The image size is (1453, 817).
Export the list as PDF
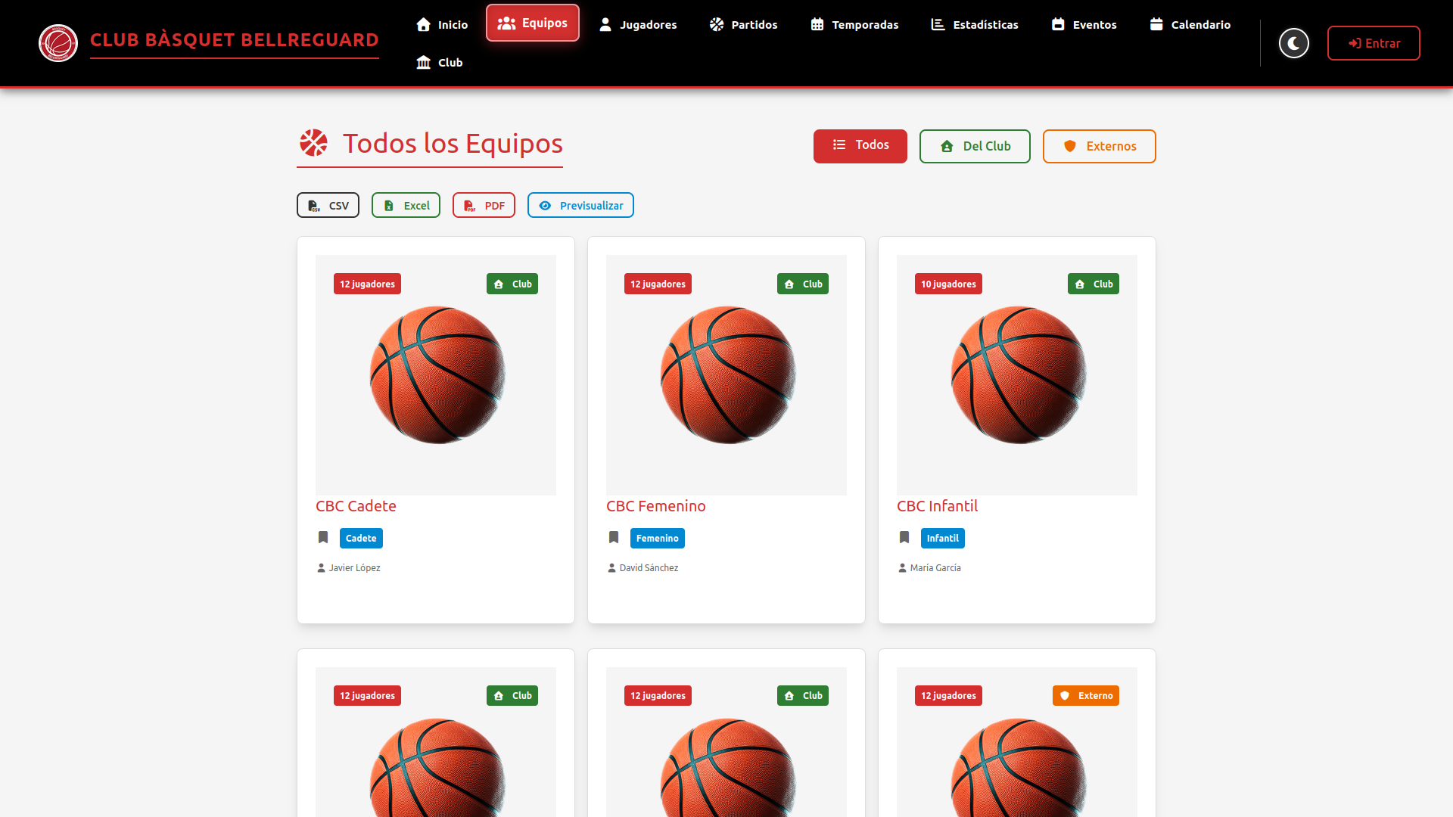pyautogui.click(x=484, y=205)
